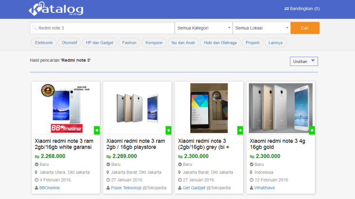Open seller BBOneline link
Viewport: 355px width, 199px height.
50,188
